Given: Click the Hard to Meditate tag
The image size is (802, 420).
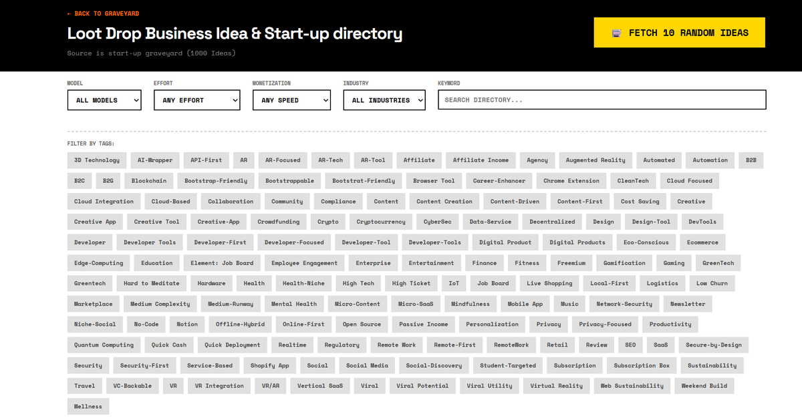Looking at the screenshot, I should [x=151, y=283].
